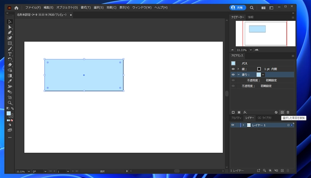Image resolution: width=311 pixels, height=178 pixels.
Task: Open Edit Toolbar three-dots button
Action: pos(10,138)
